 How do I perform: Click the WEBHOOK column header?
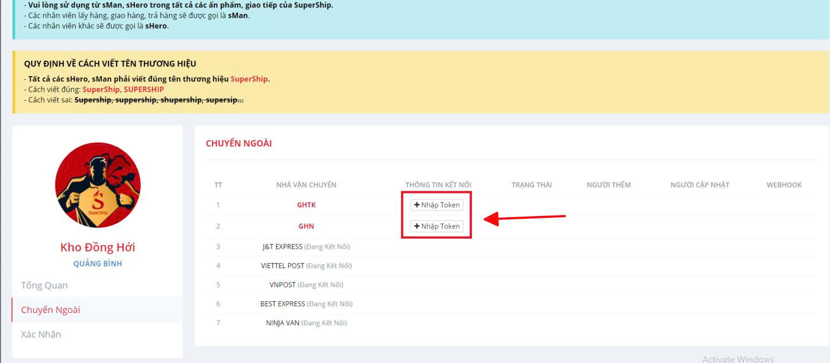[x=784, y=185]
